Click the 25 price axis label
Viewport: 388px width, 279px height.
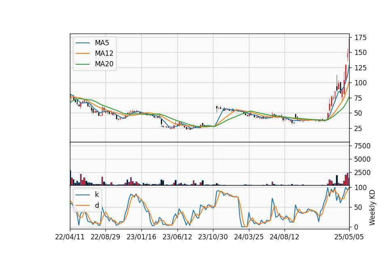coord(358,129)
